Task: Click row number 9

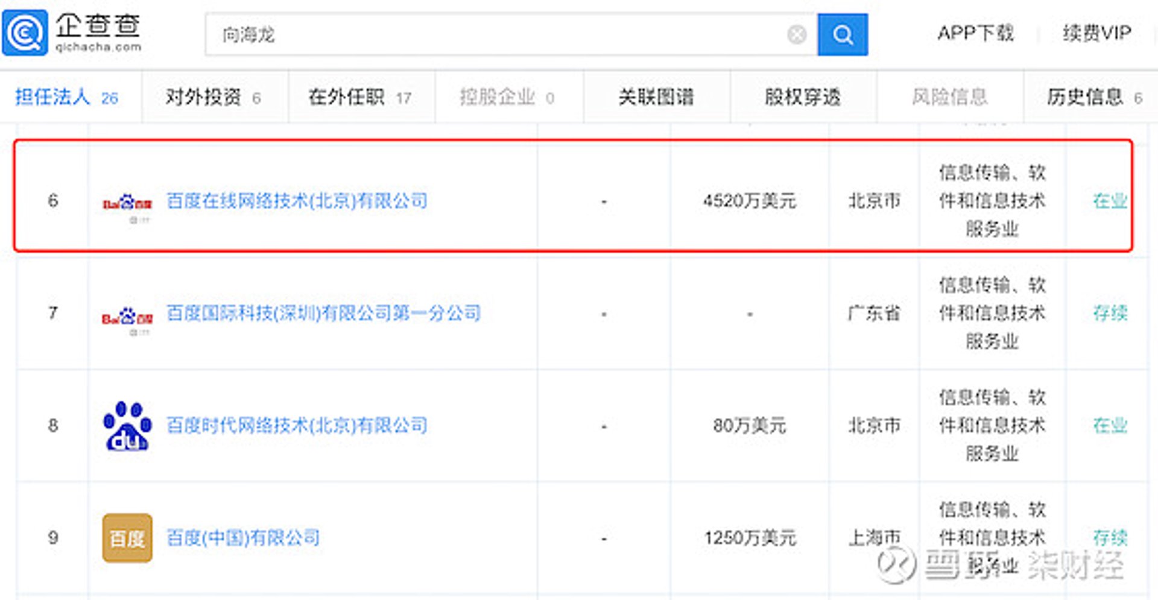Action: click(x=53, y=538)
